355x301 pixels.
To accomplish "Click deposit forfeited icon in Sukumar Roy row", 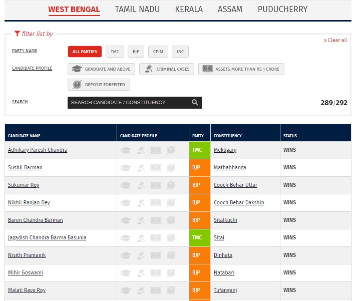I will tap(171, 185).
